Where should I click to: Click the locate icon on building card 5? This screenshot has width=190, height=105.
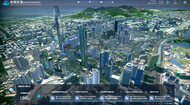171,92
